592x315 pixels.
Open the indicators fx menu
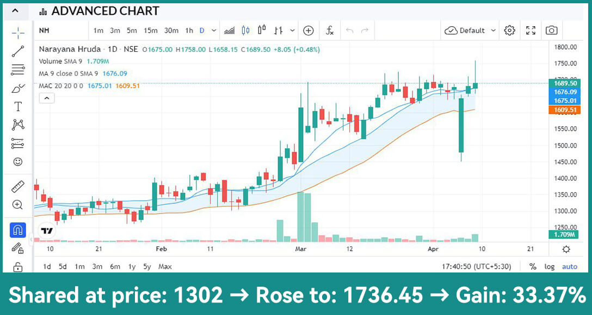[330, 31]
